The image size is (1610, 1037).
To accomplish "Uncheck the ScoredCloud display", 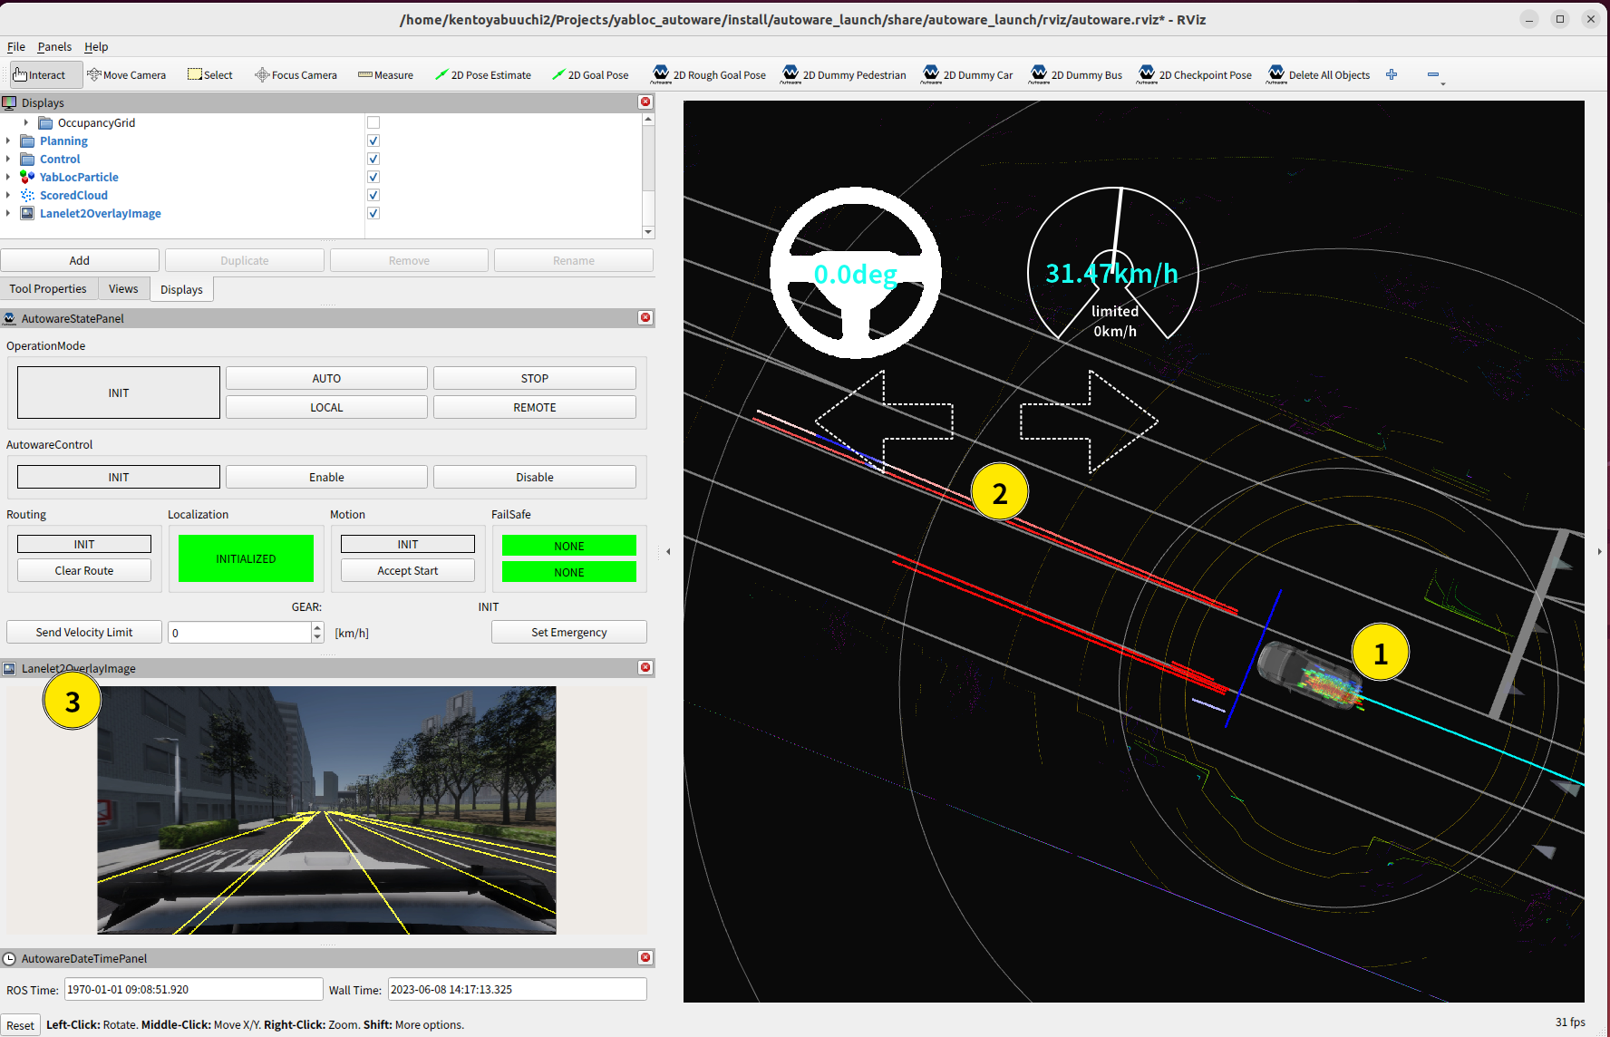I will pyautogui.click(x=373, y=195).
